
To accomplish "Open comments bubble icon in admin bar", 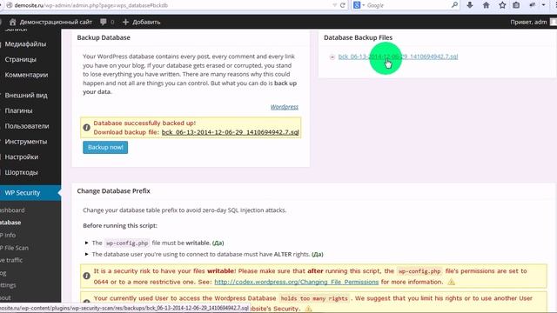I will (x=104, y=22).
